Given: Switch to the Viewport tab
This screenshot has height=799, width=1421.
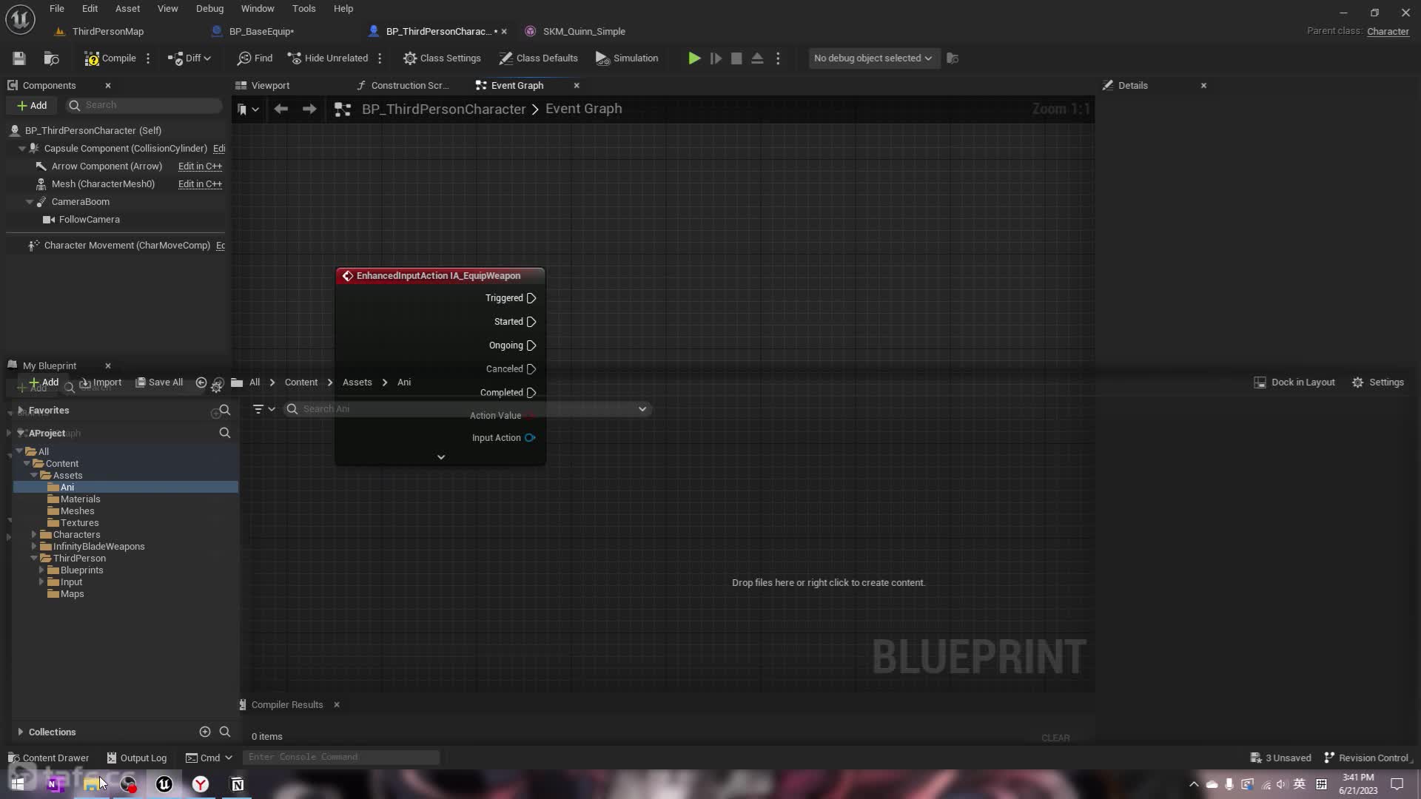Looking at the screenshot, I should point(270,86).
